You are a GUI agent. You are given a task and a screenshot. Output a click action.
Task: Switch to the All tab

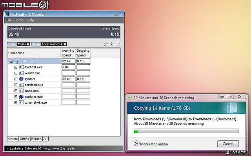(45, 139)
